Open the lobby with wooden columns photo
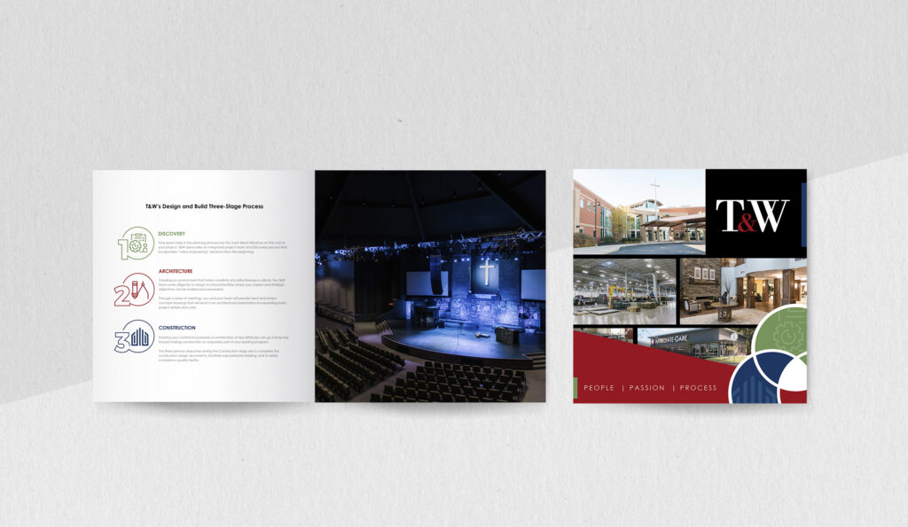The height and width of the screenshot is (527, 908). pyautogui.click(x=743, y=291)
